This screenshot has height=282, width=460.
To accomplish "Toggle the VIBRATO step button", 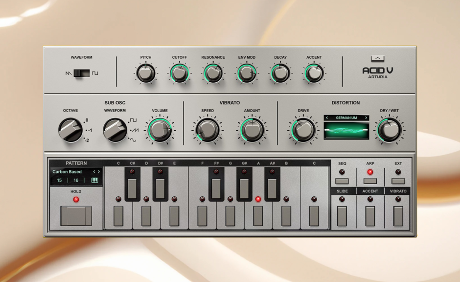I will pos(398,216).
